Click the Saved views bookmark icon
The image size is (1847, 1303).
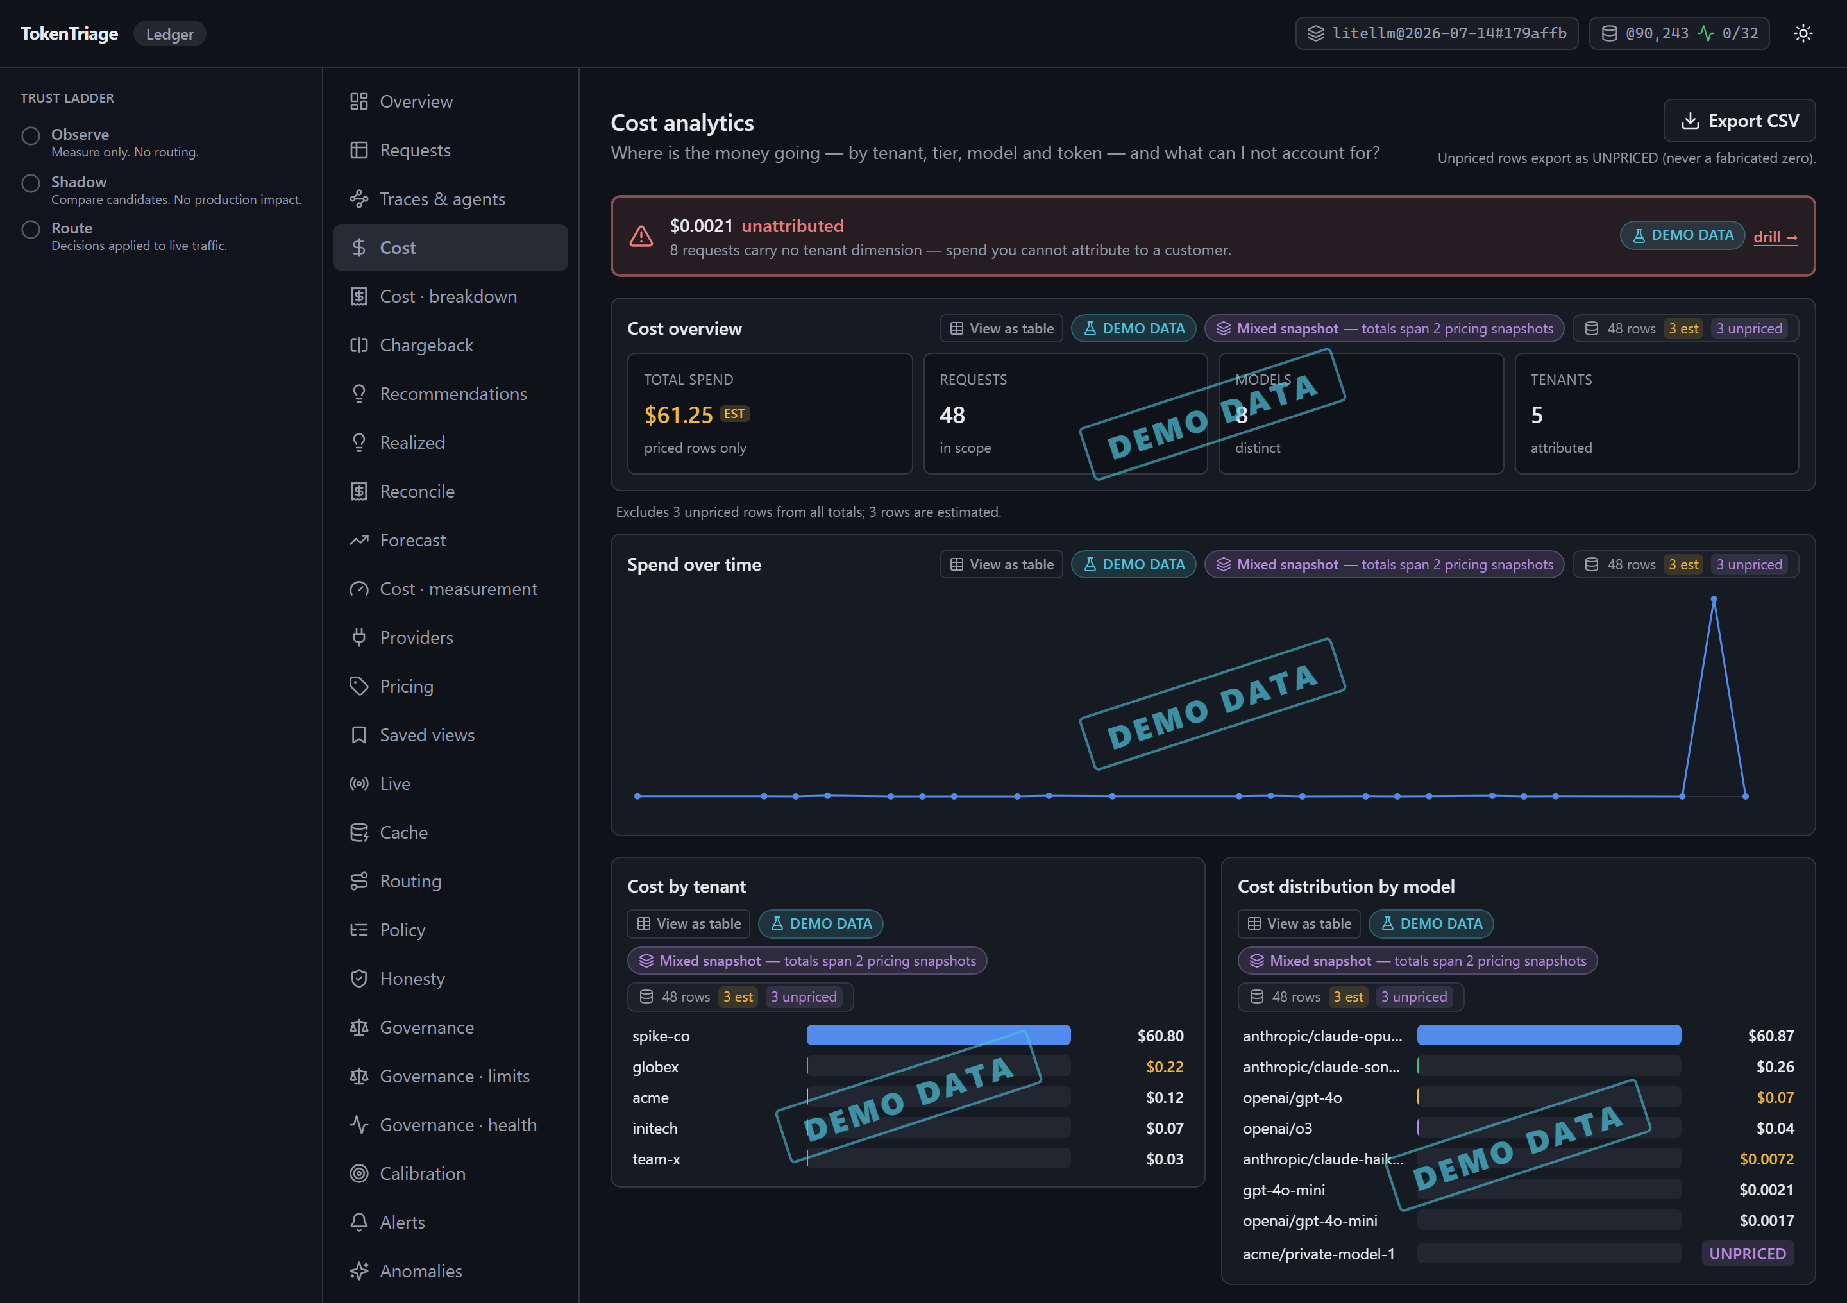[x=358, y=735]
